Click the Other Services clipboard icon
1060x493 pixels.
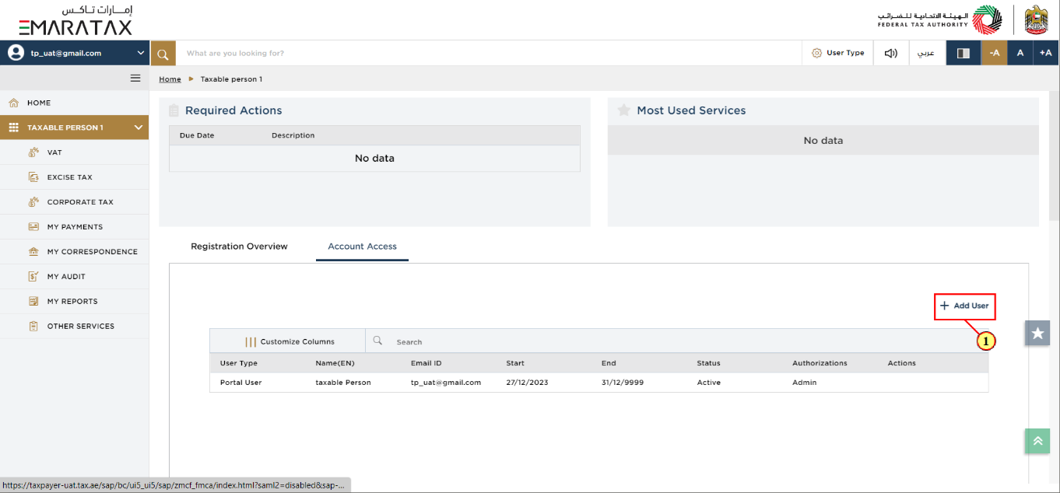(x=33, y=326)
